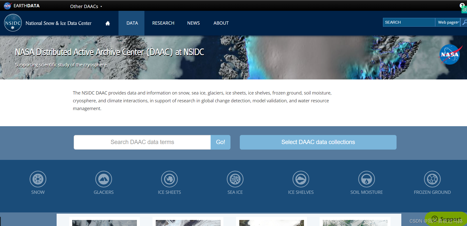Click Supporting scientific study of the cryosphere text
The image size is (467, 226).
61,65
